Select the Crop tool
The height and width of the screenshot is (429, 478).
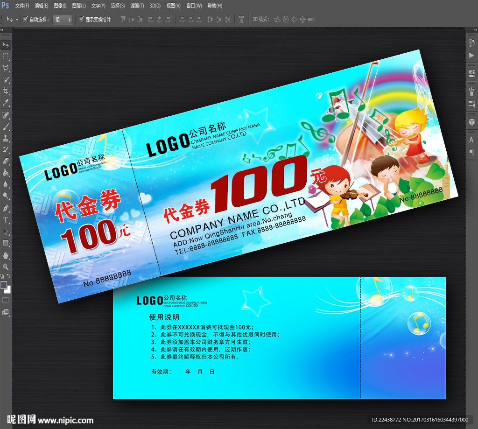click(x=6, y=91)
